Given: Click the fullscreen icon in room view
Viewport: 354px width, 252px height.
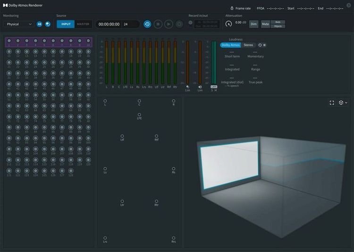Looking at the screenshot, I should coord(332,103).
